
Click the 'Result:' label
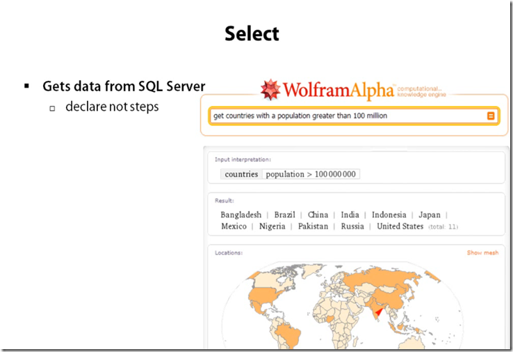224,200
